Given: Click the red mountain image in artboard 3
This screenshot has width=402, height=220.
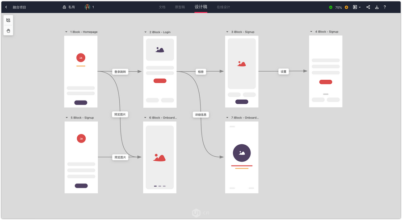Looking at the screenshot, I should pyautogui.click(x=242, y=64).
